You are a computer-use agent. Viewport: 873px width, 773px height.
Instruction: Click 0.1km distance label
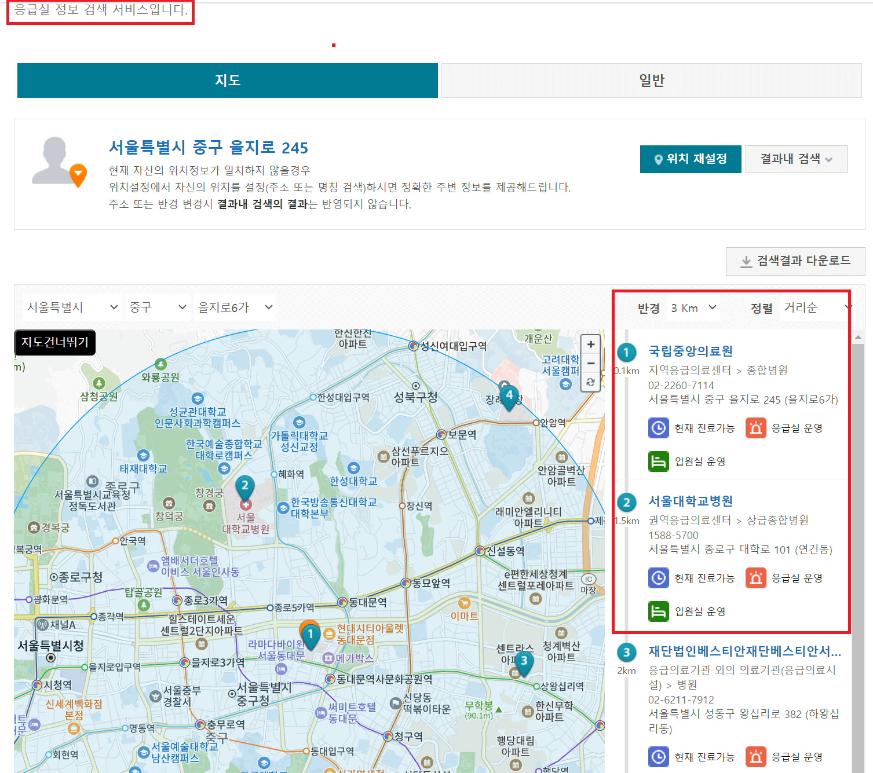coord(627,371)
